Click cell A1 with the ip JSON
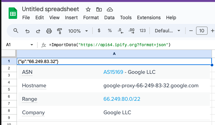This screenshot has height=125, width=215. [x=114, y=61]
